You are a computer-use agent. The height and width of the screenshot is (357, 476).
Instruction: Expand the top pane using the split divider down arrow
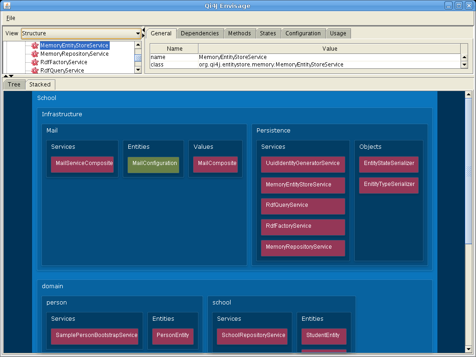(11, 76)
